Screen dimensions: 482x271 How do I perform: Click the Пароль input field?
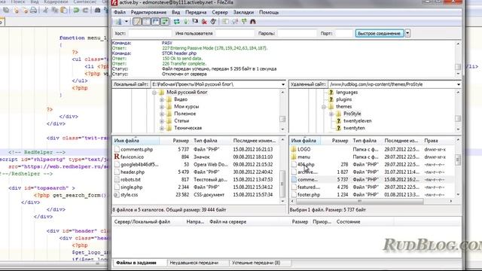tap(297, 33)
